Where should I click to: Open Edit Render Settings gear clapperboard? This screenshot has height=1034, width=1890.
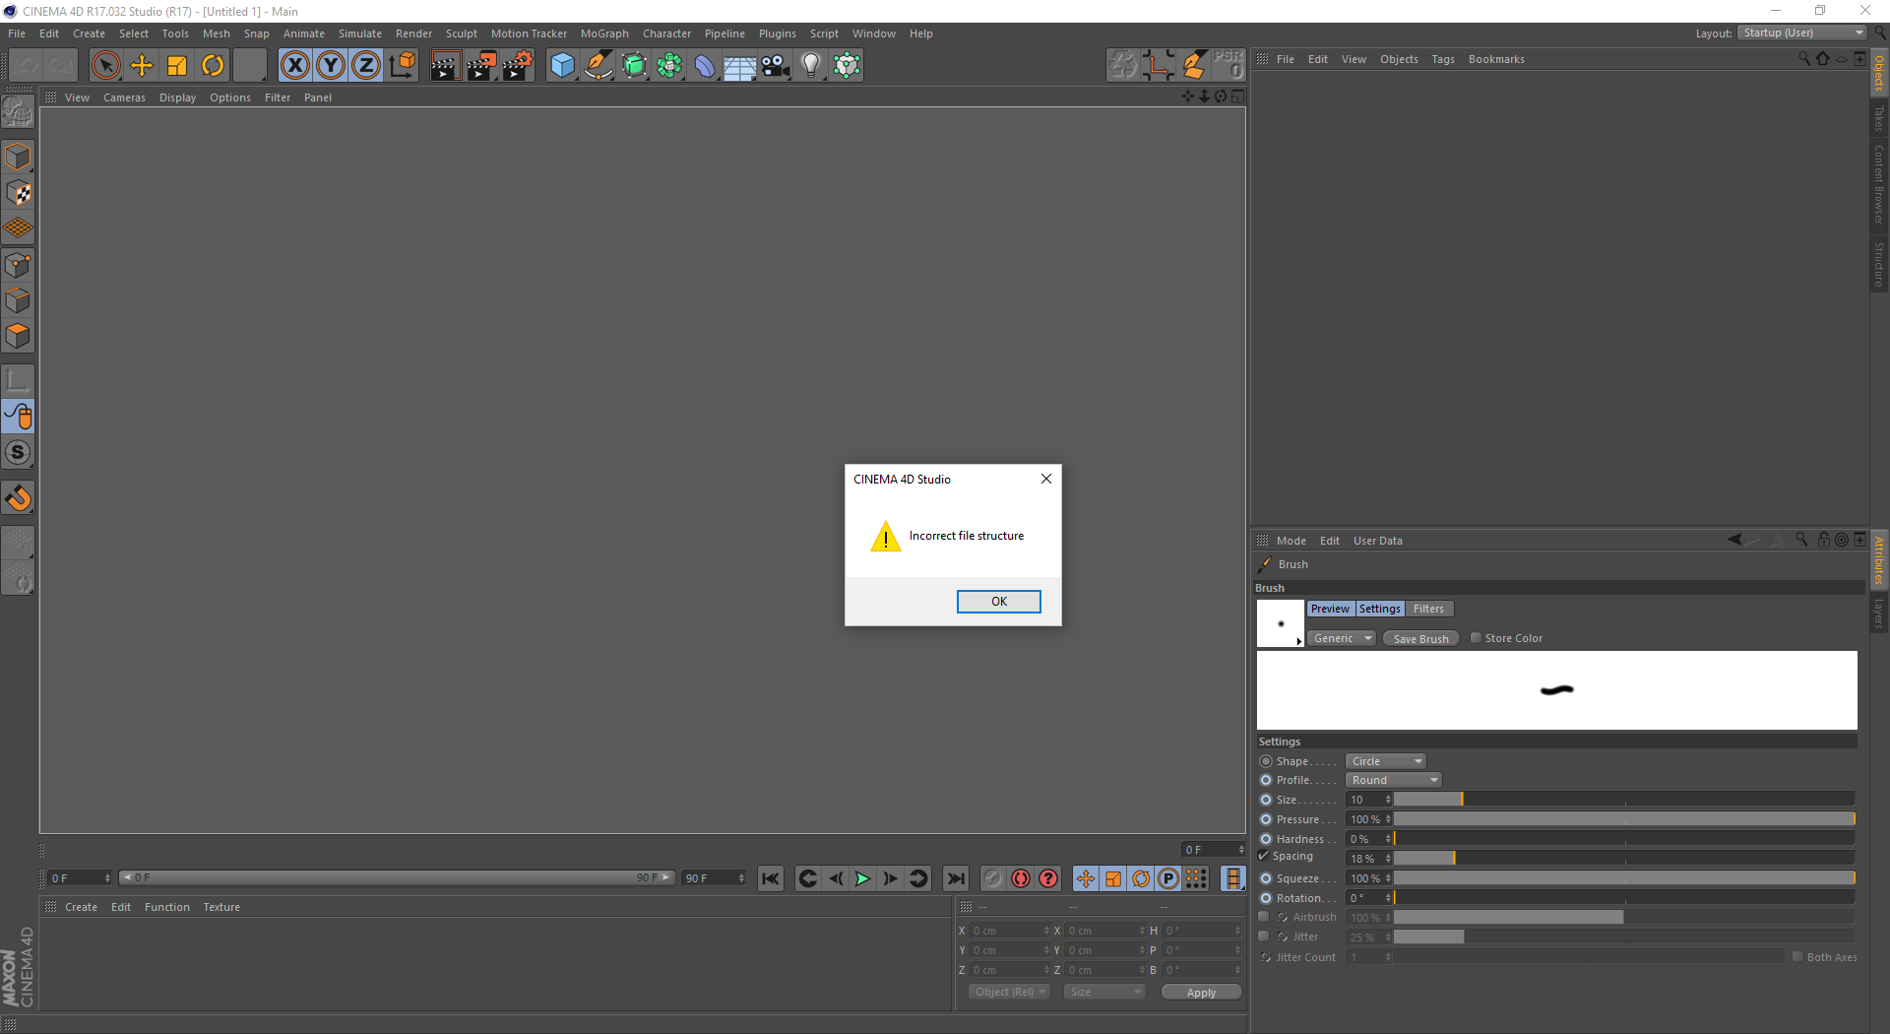point(518,66)
